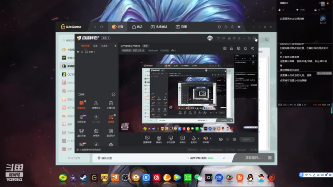
Task: Open speaker volume dropdown arrow
Action: coord(211,139)
